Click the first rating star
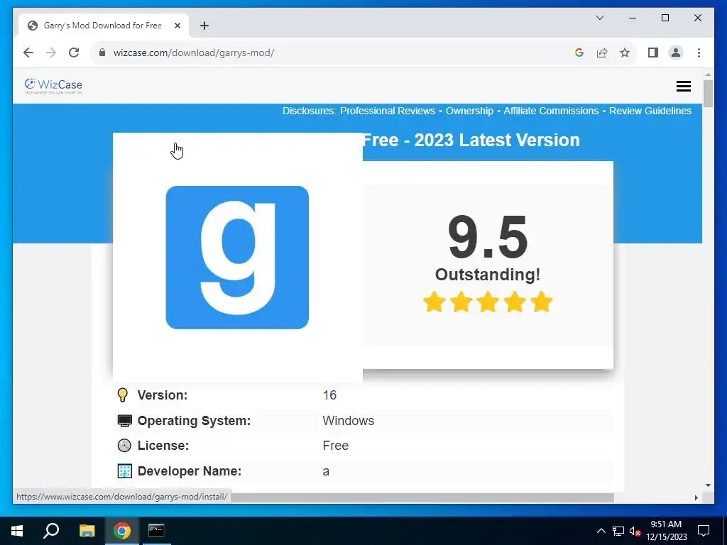 (434, 302)
